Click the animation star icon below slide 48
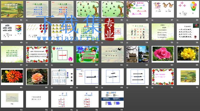This screenshot has width=200, height=111. pyautogui.click(x=178, y=20)
